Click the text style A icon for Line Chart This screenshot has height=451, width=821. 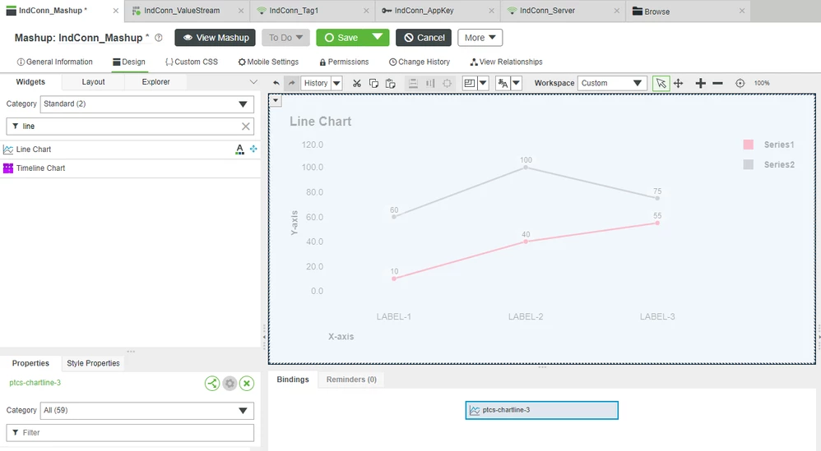tap(240, 150)
